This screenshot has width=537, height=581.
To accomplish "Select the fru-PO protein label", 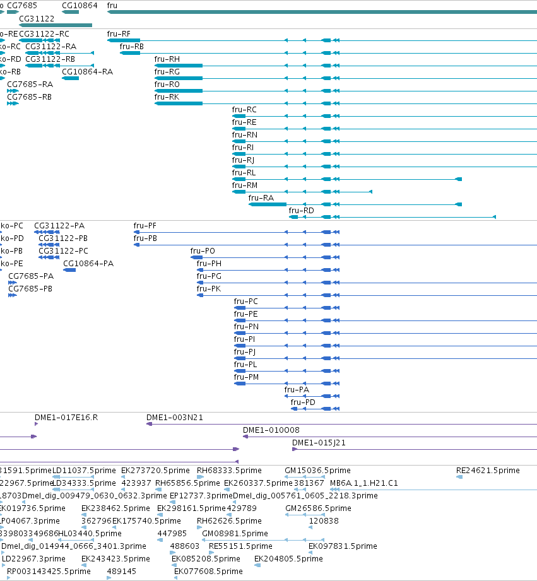I will tap(203, 251).
